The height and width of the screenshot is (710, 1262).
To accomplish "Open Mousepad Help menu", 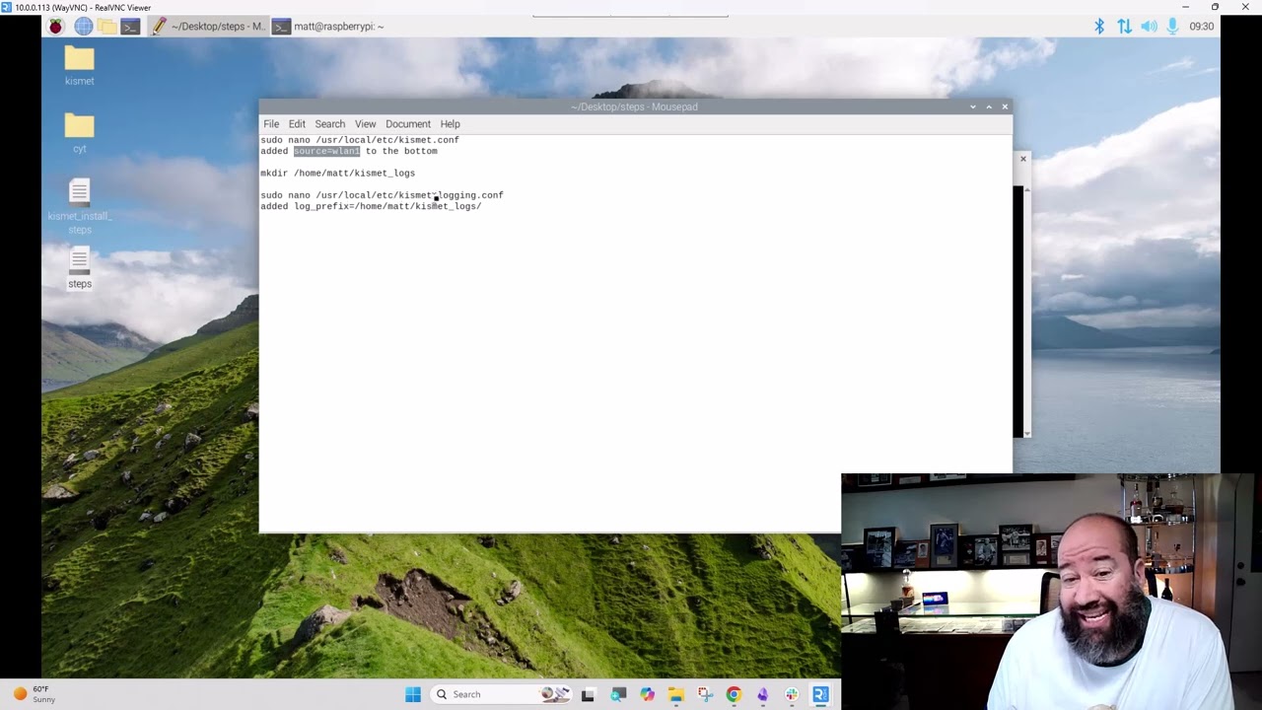I will point(450,124).
